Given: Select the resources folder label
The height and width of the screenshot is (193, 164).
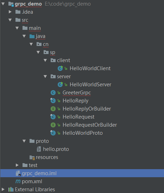Looking at the screenshot, I should tap(47, 157).
